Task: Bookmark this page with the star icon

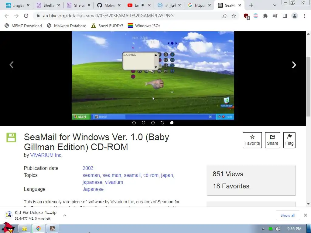Action: coord(234,16)
